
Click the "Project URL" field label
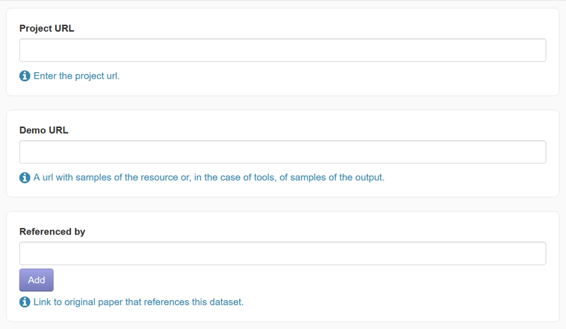46,28
